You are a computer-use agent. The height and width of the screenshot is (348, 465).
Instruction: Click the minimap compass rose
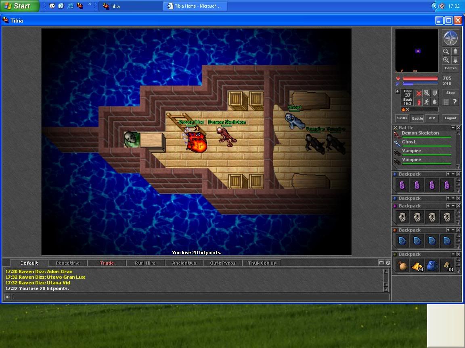tap(450, 38)
